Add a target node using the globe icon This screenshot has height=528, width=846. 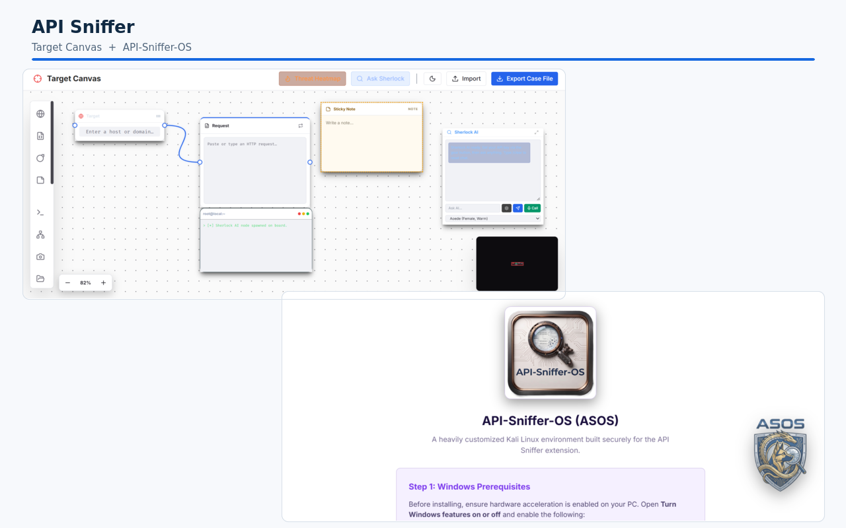40,114
